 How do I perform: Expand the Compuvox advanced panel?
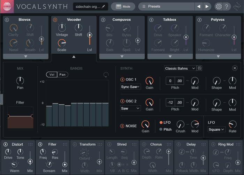pyautogui.click(x=122, y=56)
